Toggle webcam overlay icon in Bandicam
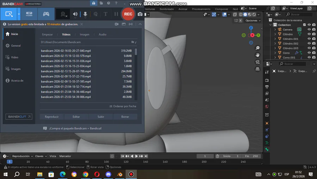317x179 pixels. pos(63,14)
